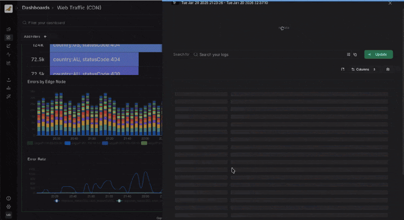404x220 pixels.
Task: Open the 1h time range selector
Action: (x=175, y=3)
